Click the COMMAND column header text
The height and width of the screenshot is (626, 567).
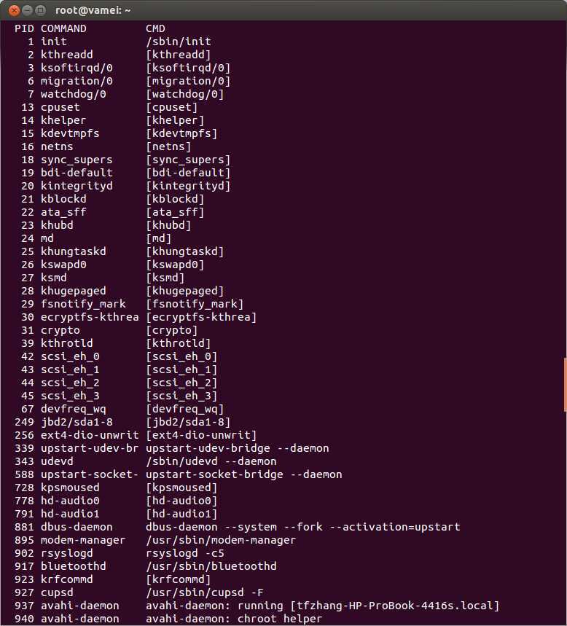pyautogui.click(x=63, y=28)
